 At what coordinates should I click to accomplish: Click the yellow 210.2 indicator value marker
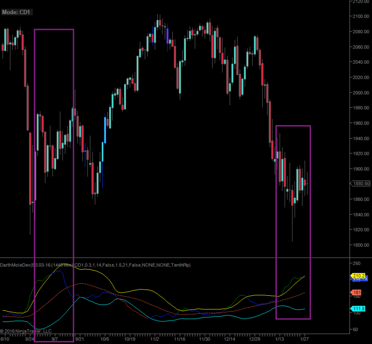coord(357,275)
